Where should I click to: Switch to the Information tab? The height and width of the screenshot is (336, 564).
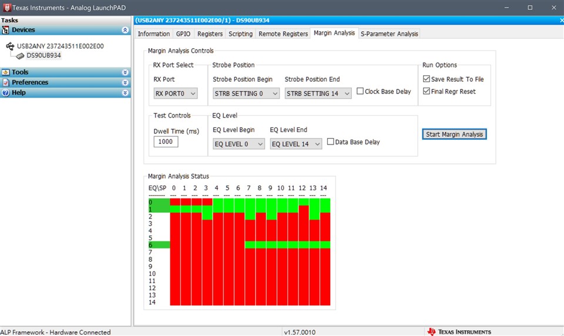[x=153, y=34]
